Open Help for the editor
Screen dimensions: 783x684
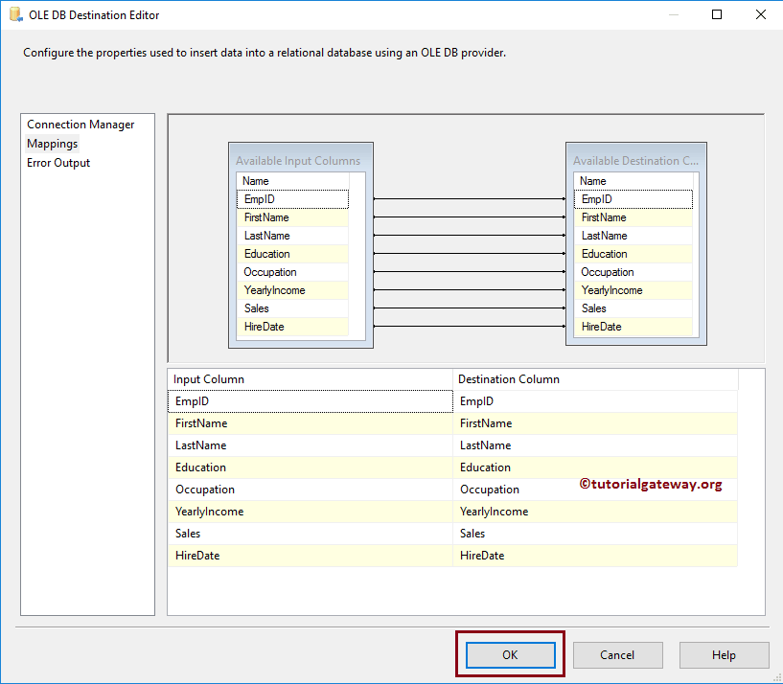pyautogui.click(x=724, y=655)
